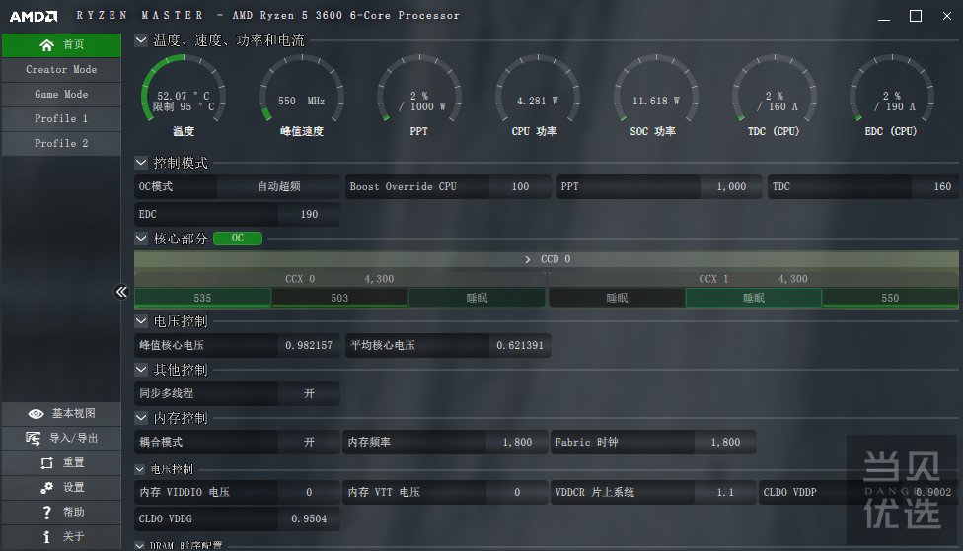Click the 帮助 question mark icon
The width and height of the screenshot is (963, 551).
[46, 512]
